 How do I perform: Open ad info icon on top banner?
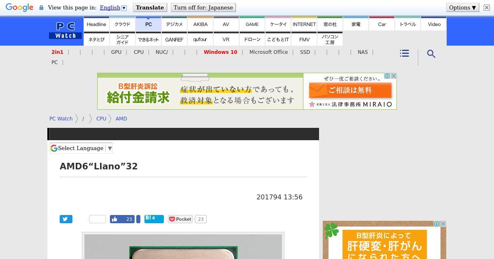tap(387, 76)
